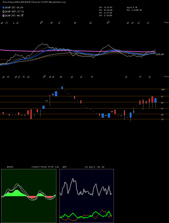Click the MACD (12,26,9) values text
Viewport: 169px width, 223px height.
46,167
